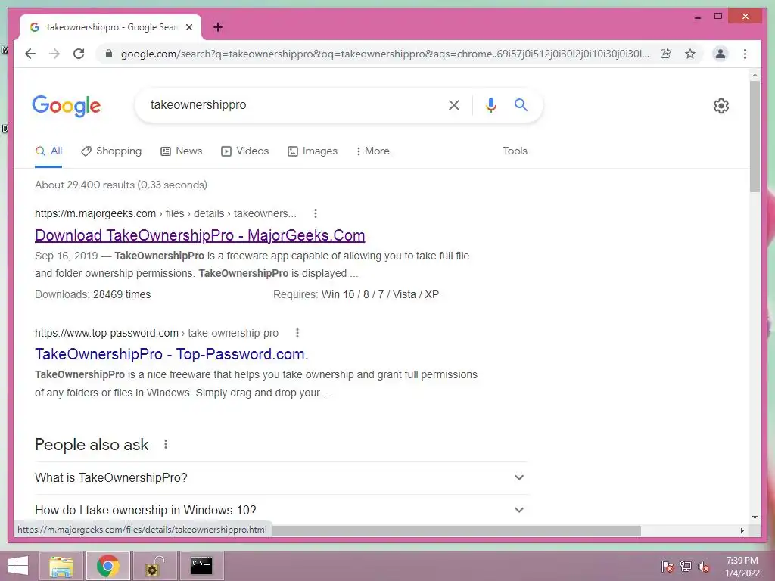
Task: Switch to the Images results tab
Action: coord(313,151)
